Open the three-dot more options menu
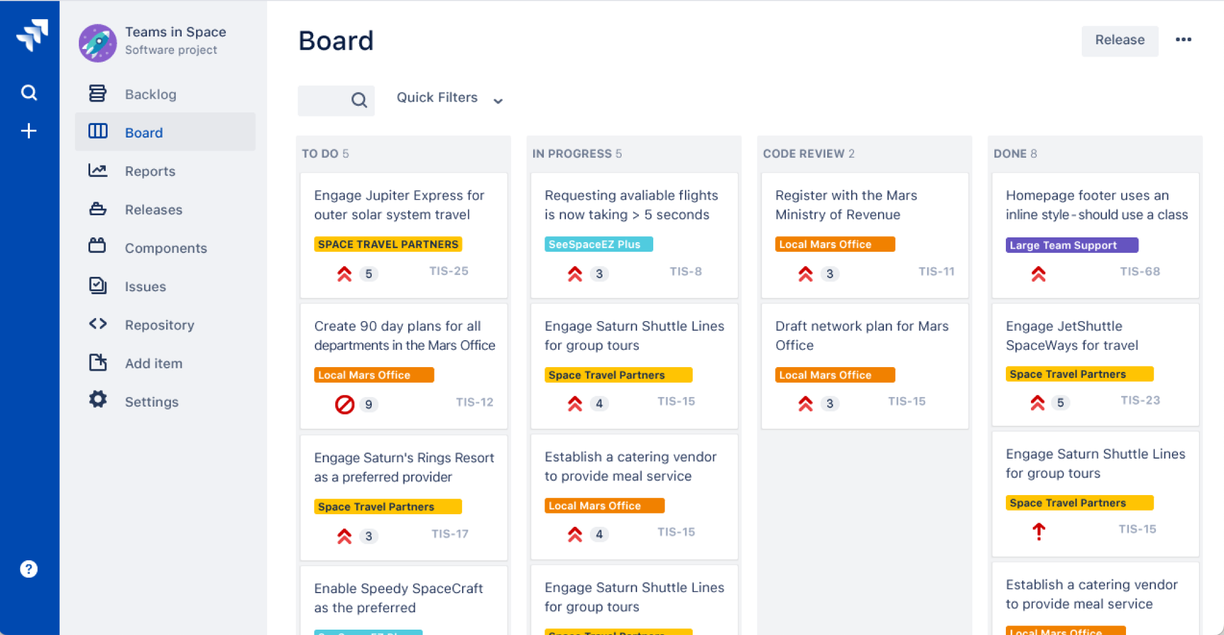1224x635 pixels. [x=1183, y=40]
